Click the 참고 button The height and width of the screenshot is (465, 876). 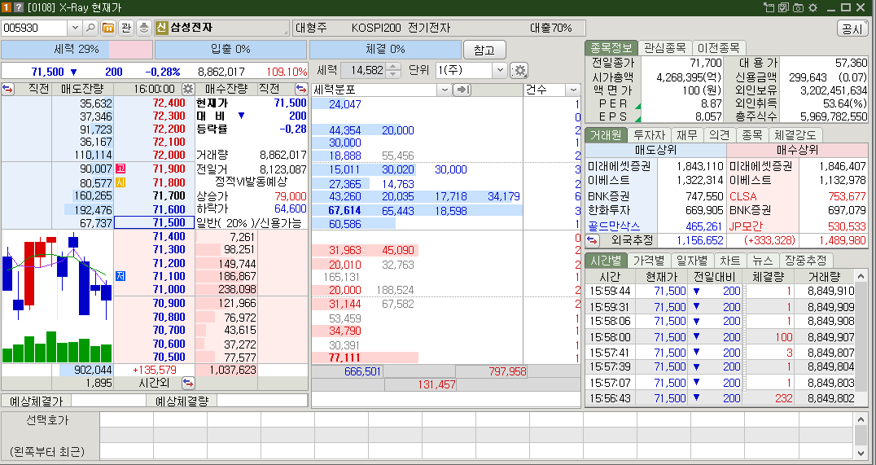point(484,50)
